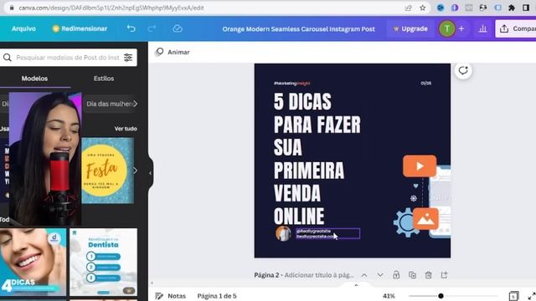Move page up with arrow
Viewport: 536px width, 301px height.
[364, 275]
